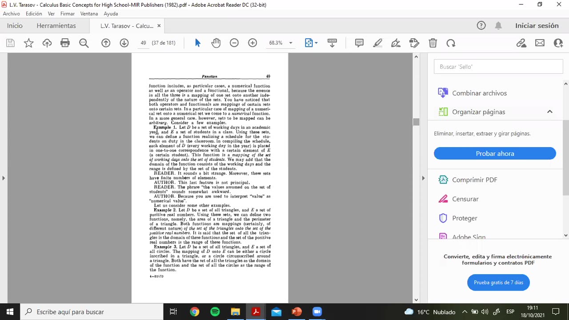Upload the file to the cloud
Screen dimensions: 569x320
47,43
